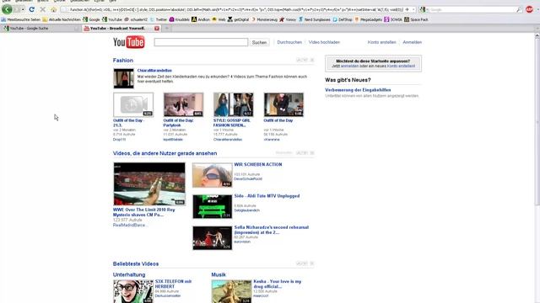Close the YouTube Broadcast Yourself tab
The image size is (540, 303).
pyautogui.click(x=157, y=29)
